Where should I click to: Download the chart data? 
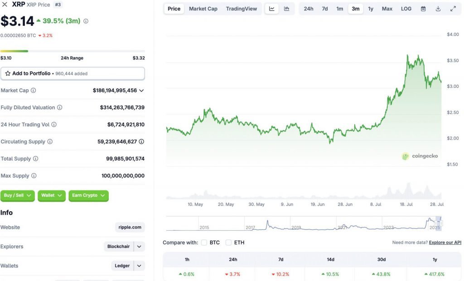coord(437,9)
